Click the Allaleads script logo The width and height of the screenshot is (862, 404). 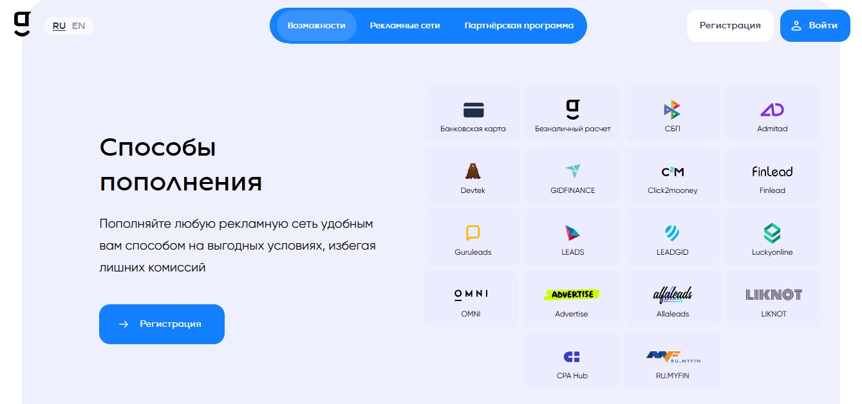tap(673, 295)
